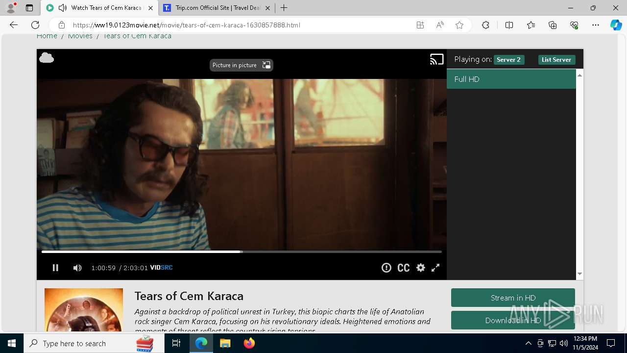The height and width of the screenshot is (353, 627).
Task: Open the taskbar clock and date
Action: point(585,343)
